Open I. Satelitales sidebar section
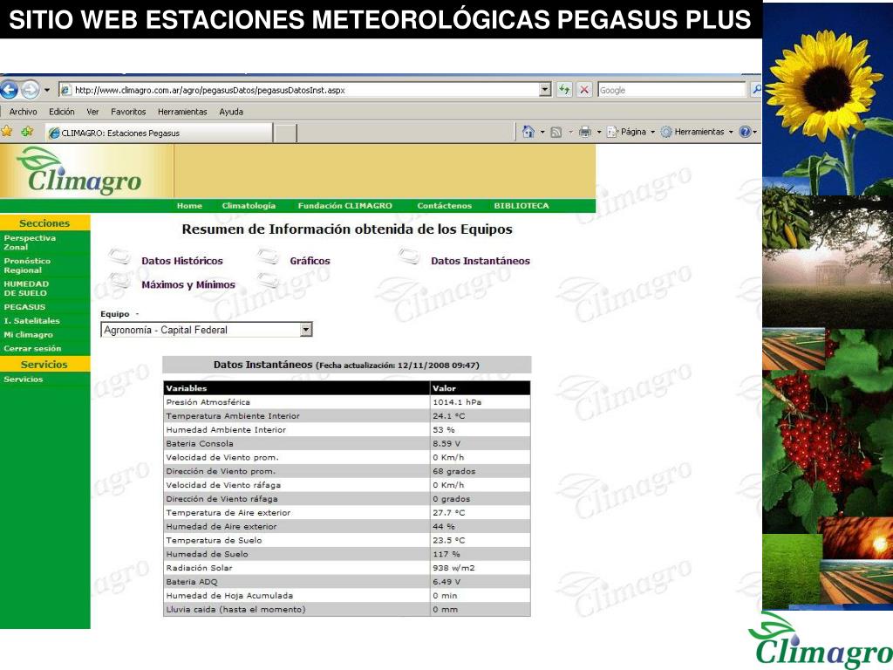Image resolution: width=893 pixels, height=670 pixels. pos(31,321)
